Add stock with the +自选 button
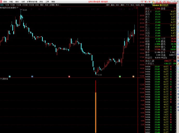Image resolution: width=179 pixels, height=133 pixels. pos(137,5)
